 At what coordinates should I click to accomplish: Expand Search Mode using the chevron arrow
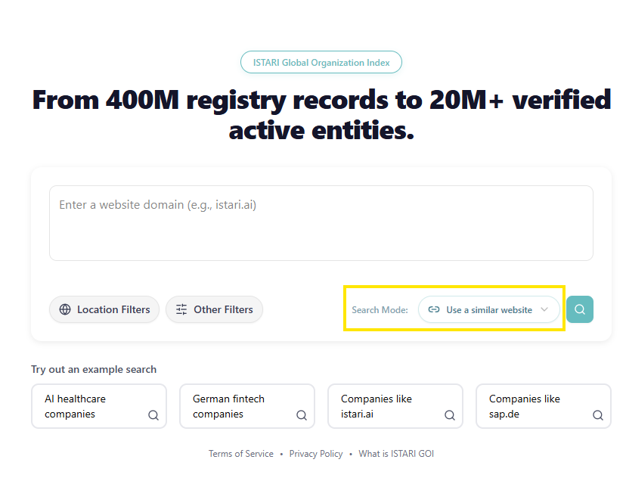(x=544, y=309)
